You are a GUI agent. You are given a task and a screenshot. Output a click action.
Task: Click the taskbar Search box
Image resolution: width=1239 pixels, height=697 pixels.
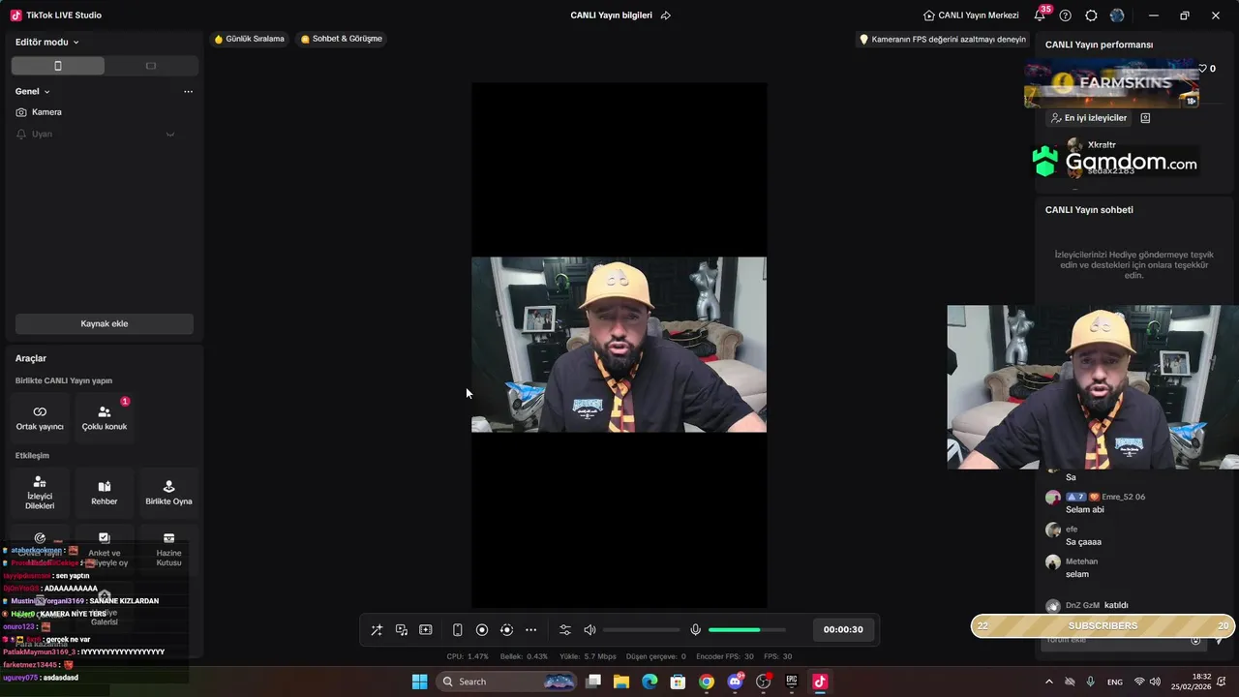click(505, 682)
